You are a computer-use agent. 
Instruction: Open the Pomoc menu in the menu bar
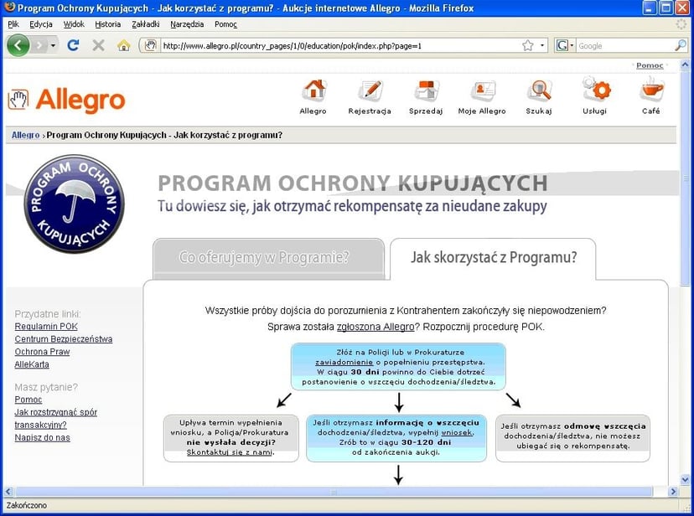pyautogui.click(x=225, y=24)
